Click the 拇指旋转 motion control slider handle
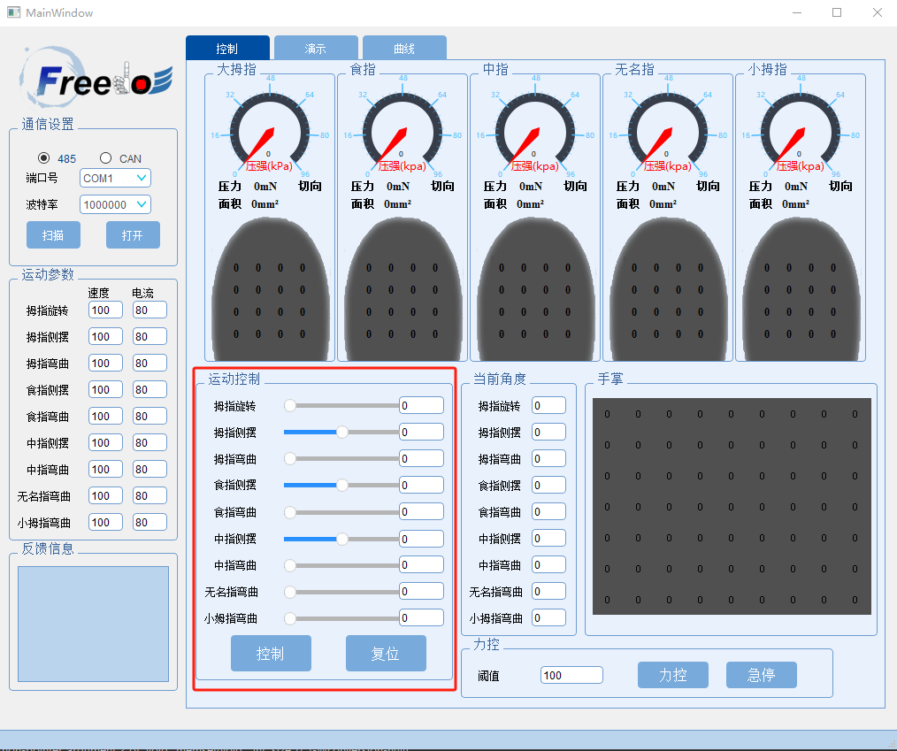 pos(290,405)
